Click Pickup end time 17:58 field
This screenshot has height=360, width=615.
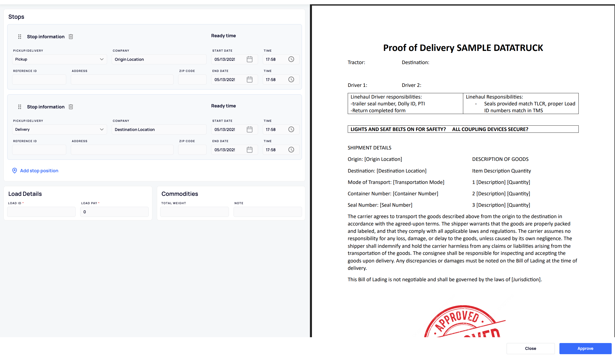271,80
